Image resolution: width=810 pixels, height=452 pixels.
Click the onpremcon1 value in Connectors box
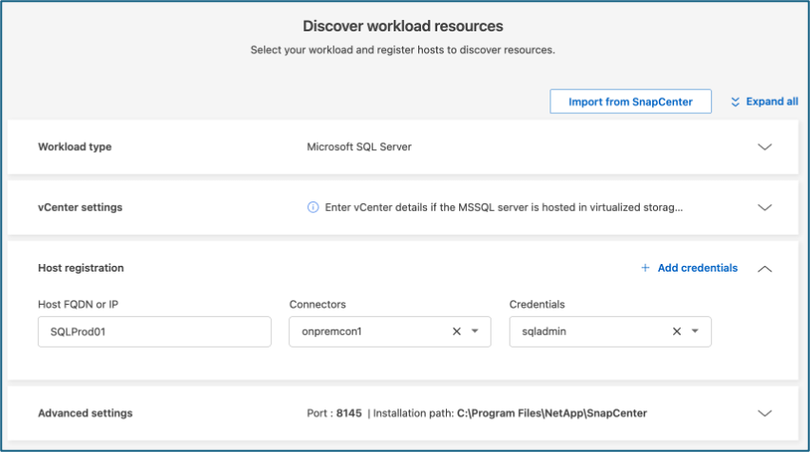click(x=334, y=331)
